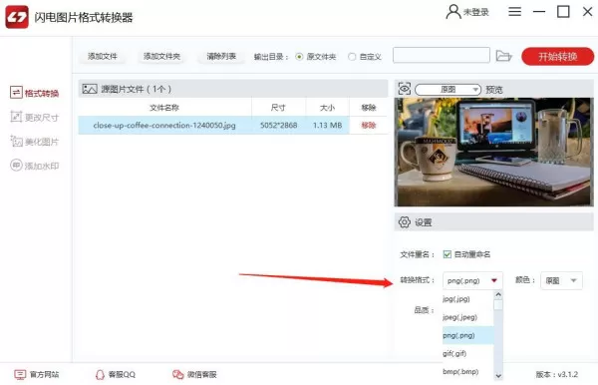Open the png(.png) conversion format dropdown
The image size is (598, 385).
[x=472, y=281]
